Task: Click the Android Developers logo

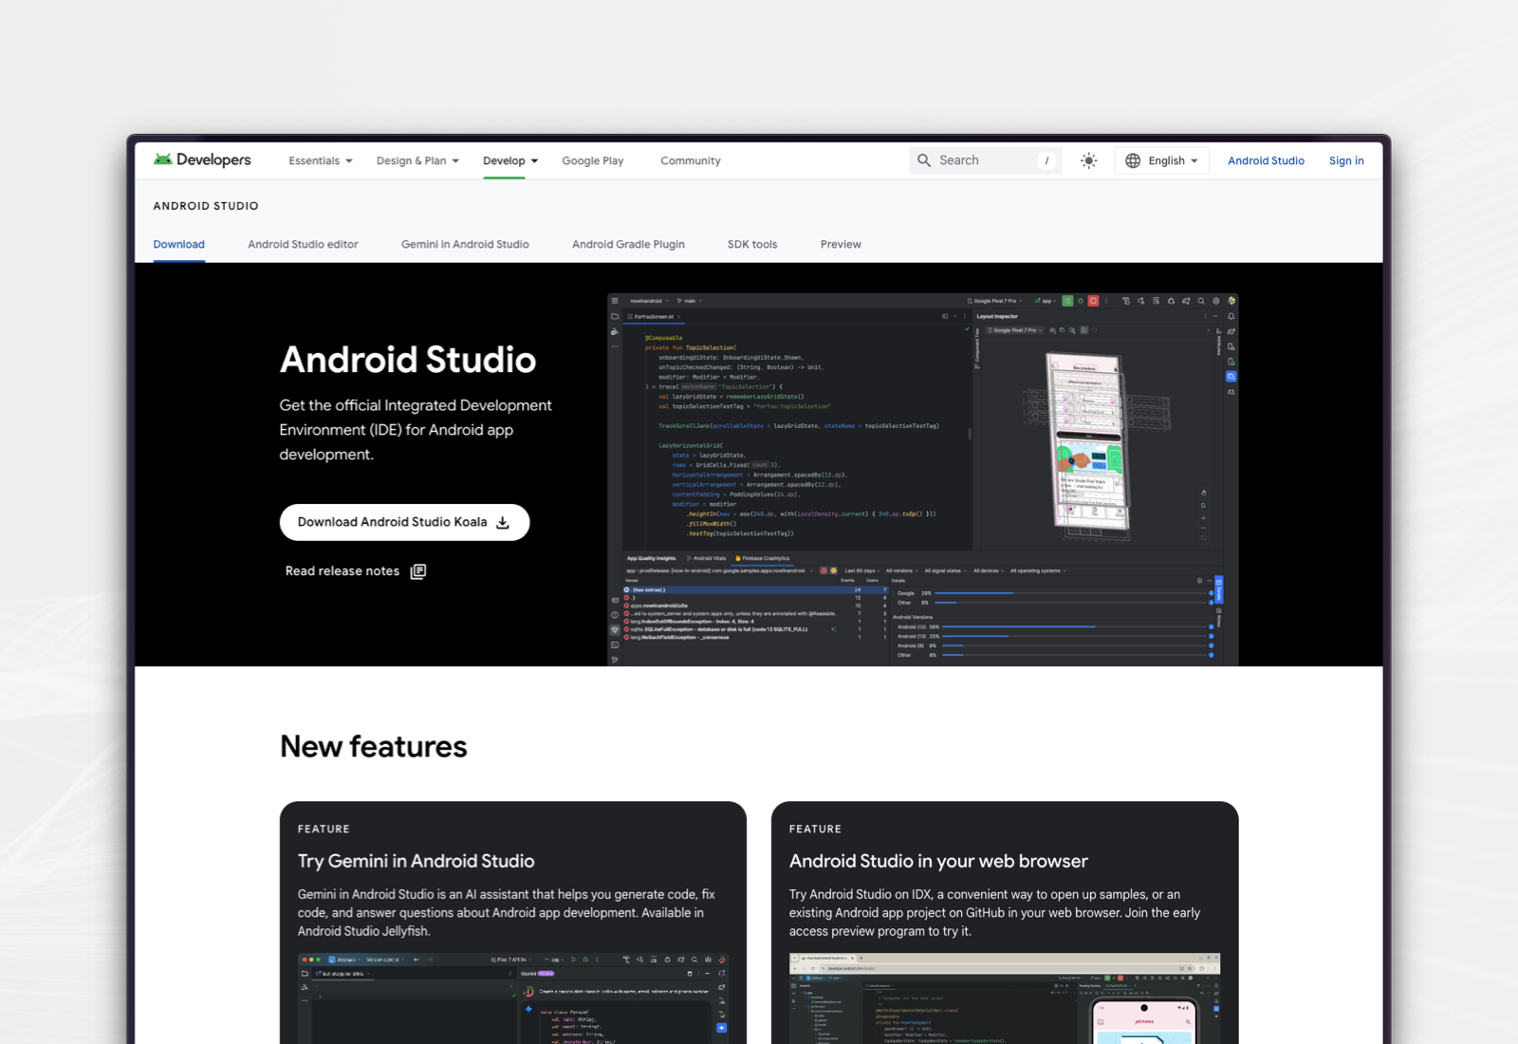Action: [x=202, y=160]
